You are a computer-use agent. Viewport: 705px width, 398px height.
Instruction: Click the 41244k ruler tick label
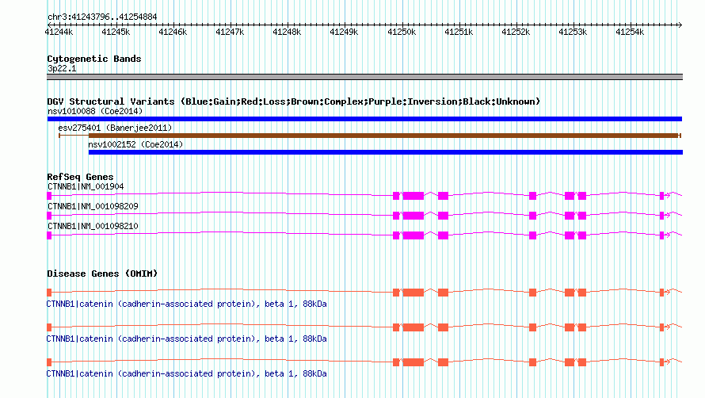coord(59,32)
